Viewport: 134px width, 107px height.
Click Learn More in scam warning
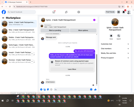pos(72,69)
